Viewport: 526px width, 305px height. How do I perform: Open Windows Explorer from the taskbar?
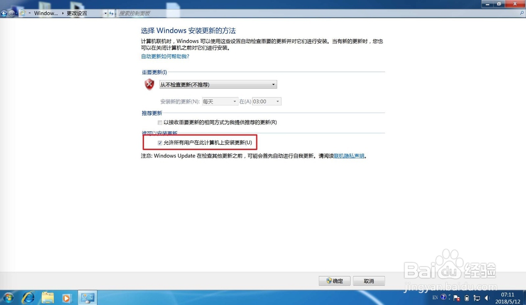coord(47,297)
